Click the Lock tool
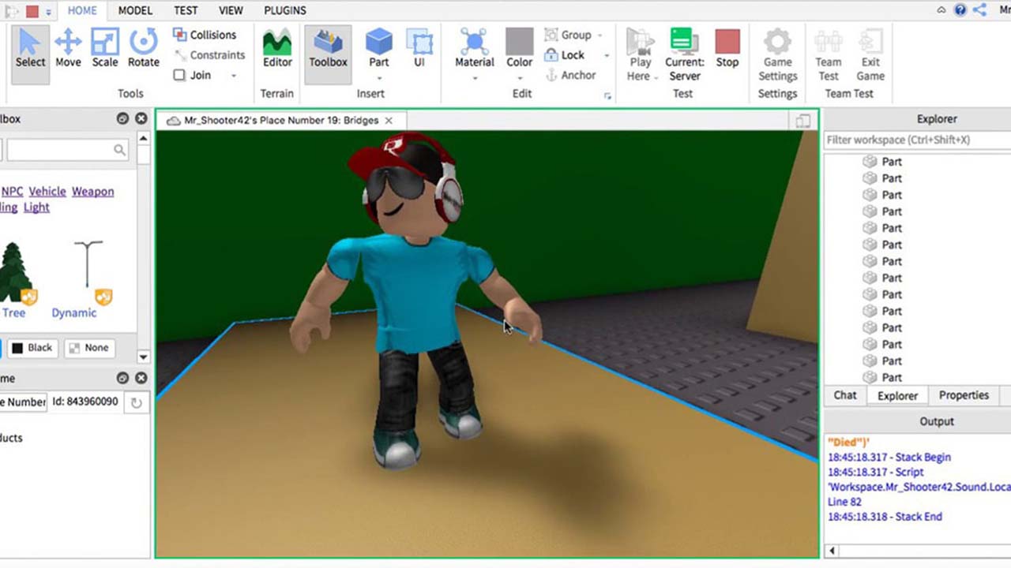This screenshot has width=1011, height=568. [x=566, y=55]
